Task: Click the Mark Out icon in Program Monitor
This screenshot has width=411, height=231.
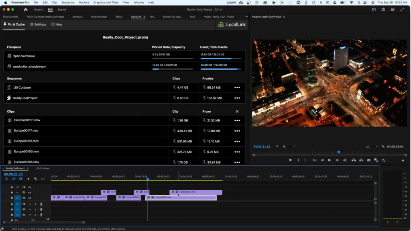Action: (305, 161)
